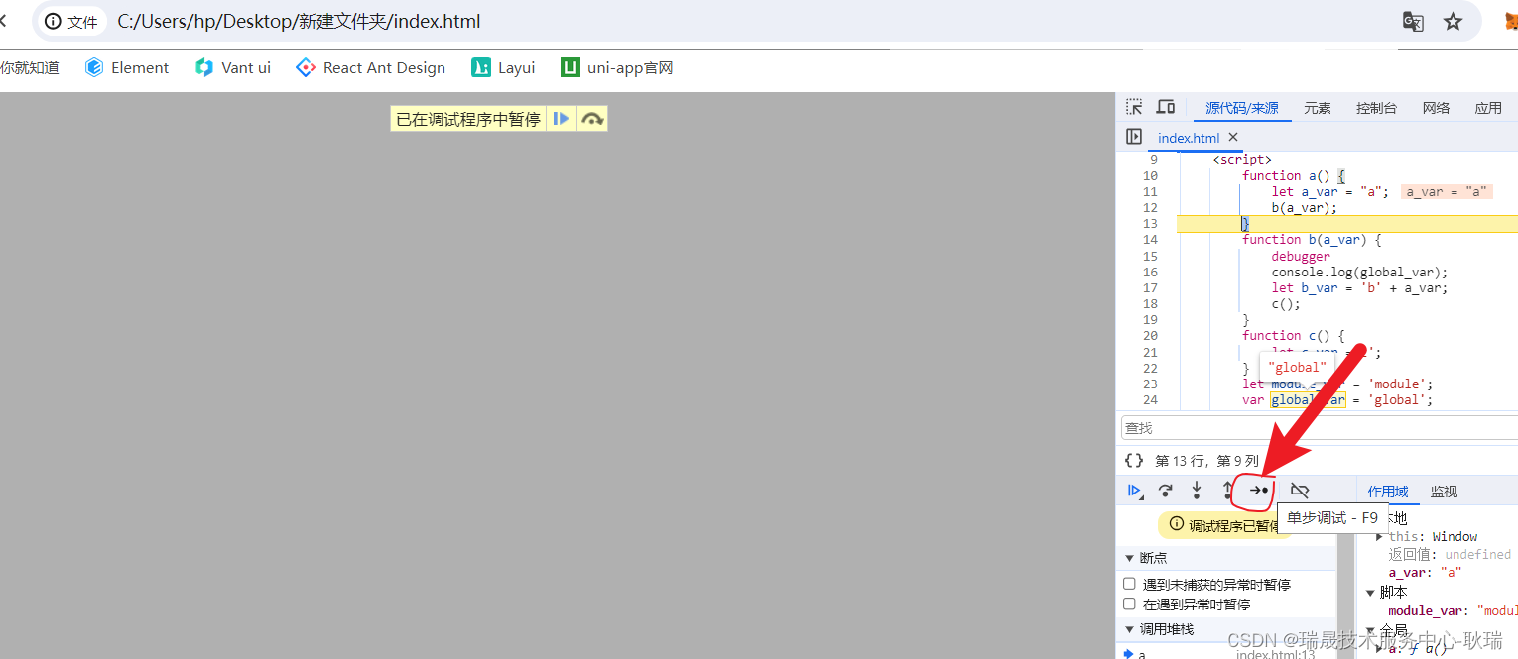Toggle device toolbar icon
Screen dimensions: 1518x659
[x=1166, y=107]
